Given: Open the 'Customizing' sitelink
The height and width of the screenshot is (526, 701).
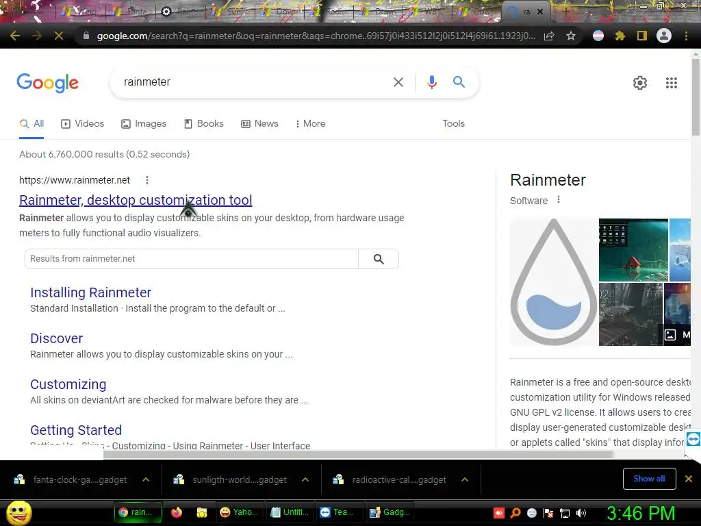Looking at the screenshot, I should point(68,385).
